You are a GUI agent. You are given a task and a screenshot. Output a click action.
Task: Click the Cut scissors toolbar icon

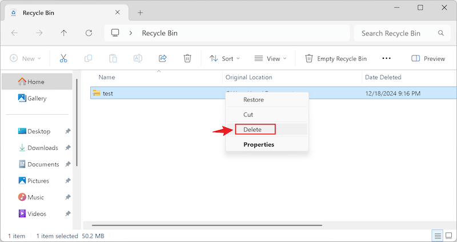63,59
